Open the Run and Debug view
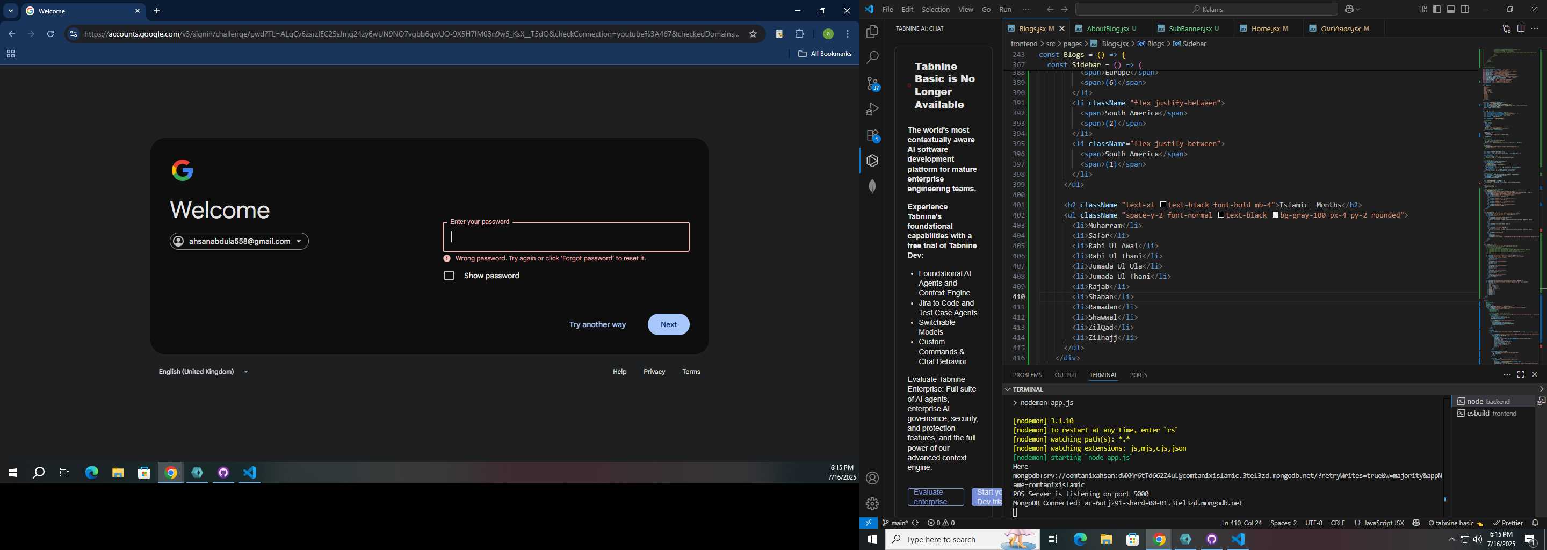1547x550 pixels. coord(872,109)
